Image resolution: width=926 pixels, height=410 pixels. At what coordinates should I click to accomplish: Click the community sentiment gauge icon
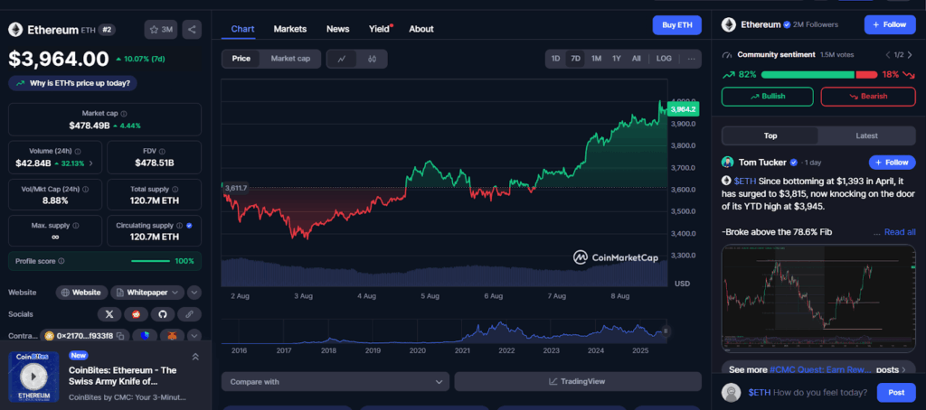(727, 55)
